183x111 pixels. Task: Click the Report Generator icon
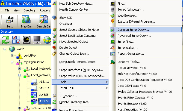(113, 54)
